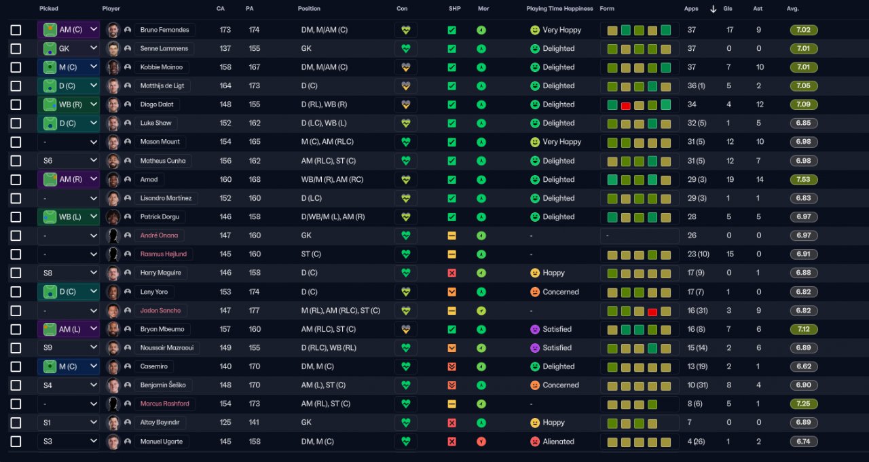Open Altay Bayindir's S1 substitute dropdown
Screen dimensions: 869x462
pyautogui.click(x=69, y=423)
